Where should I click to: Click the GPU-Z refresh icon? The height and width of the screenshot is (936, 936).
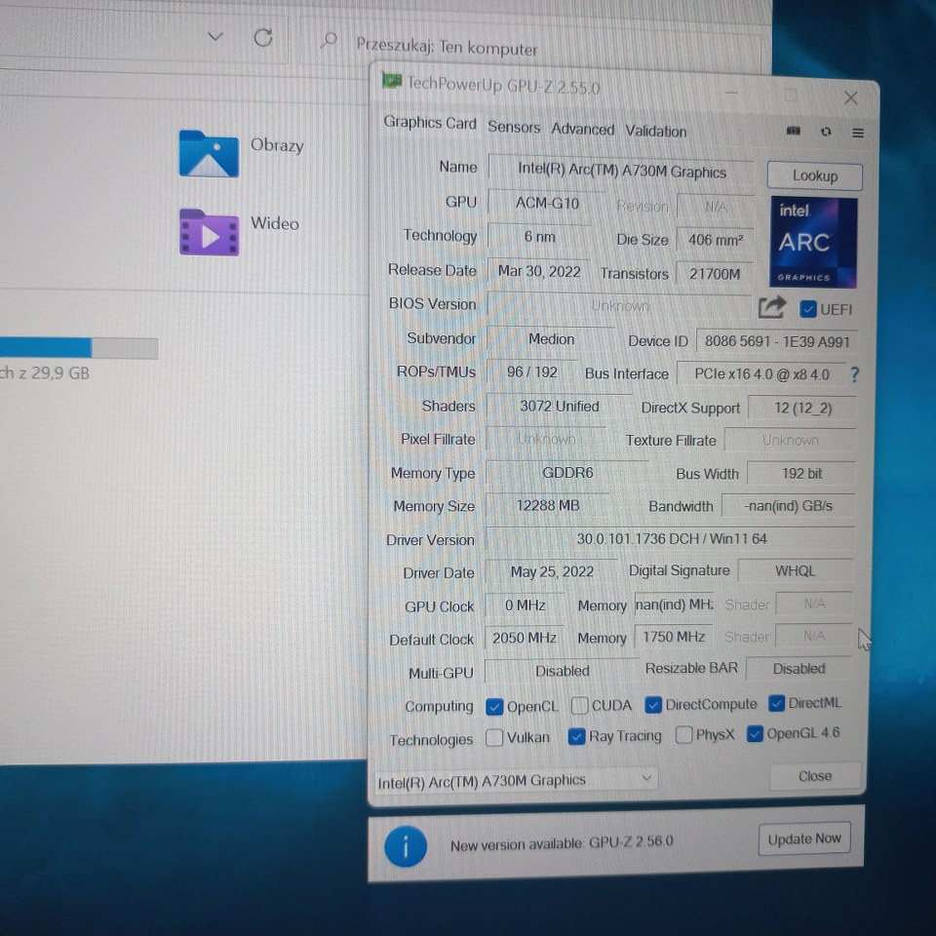tap(826, 132)
